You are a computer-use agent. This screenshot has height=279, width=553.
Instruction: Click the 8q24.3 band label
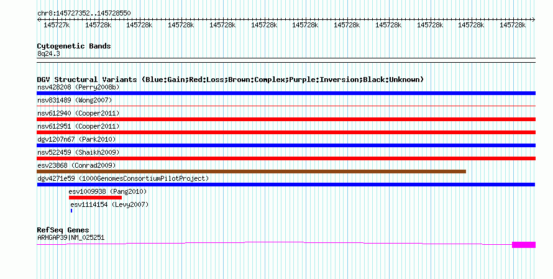pyautogui.click(x=48, y=53)
